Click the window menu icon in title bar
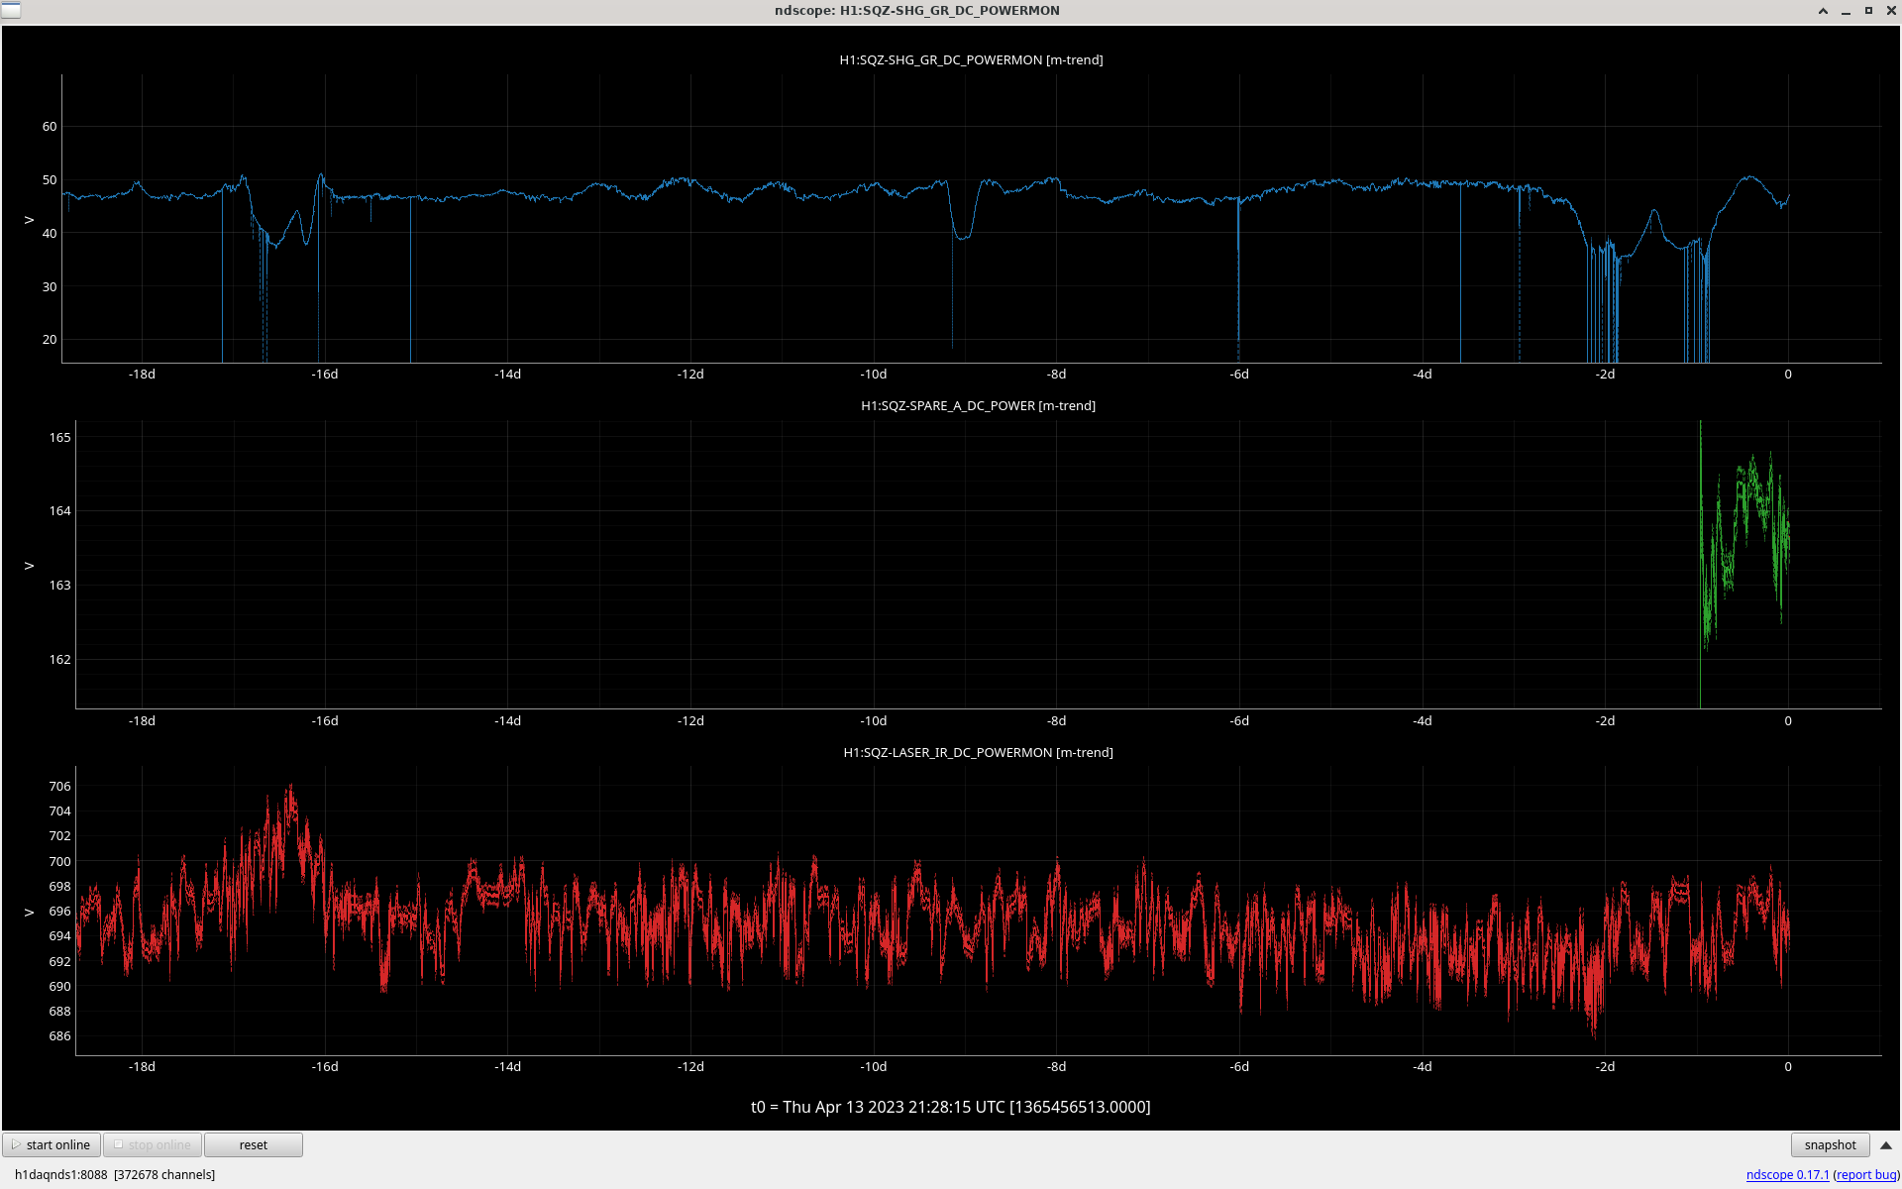Viewport: 1902px width, 1189px height. point(11,11)
